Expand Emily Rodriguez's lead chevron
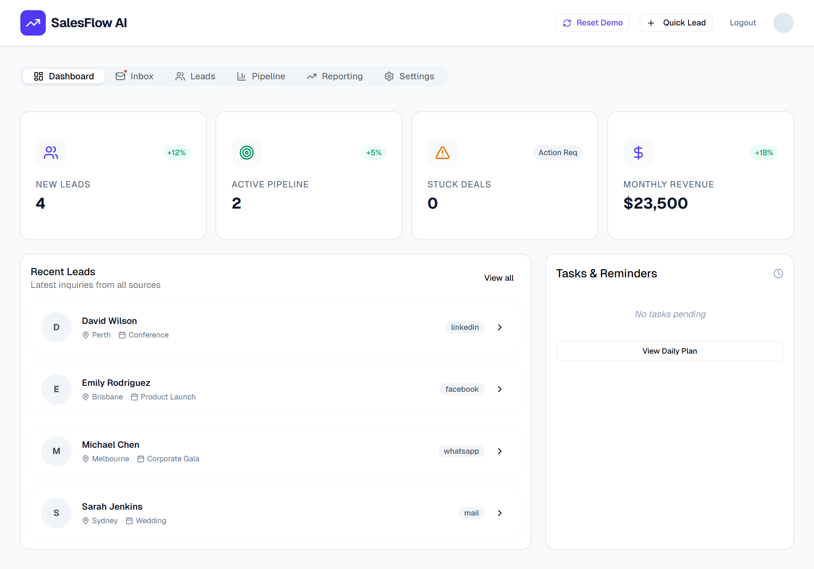 (500, 389)
